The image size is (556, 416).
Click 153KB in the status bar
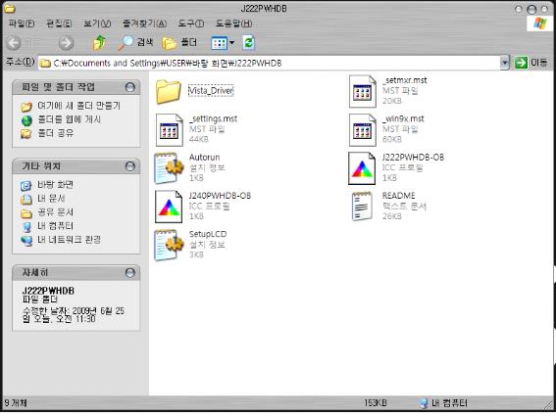376,403
